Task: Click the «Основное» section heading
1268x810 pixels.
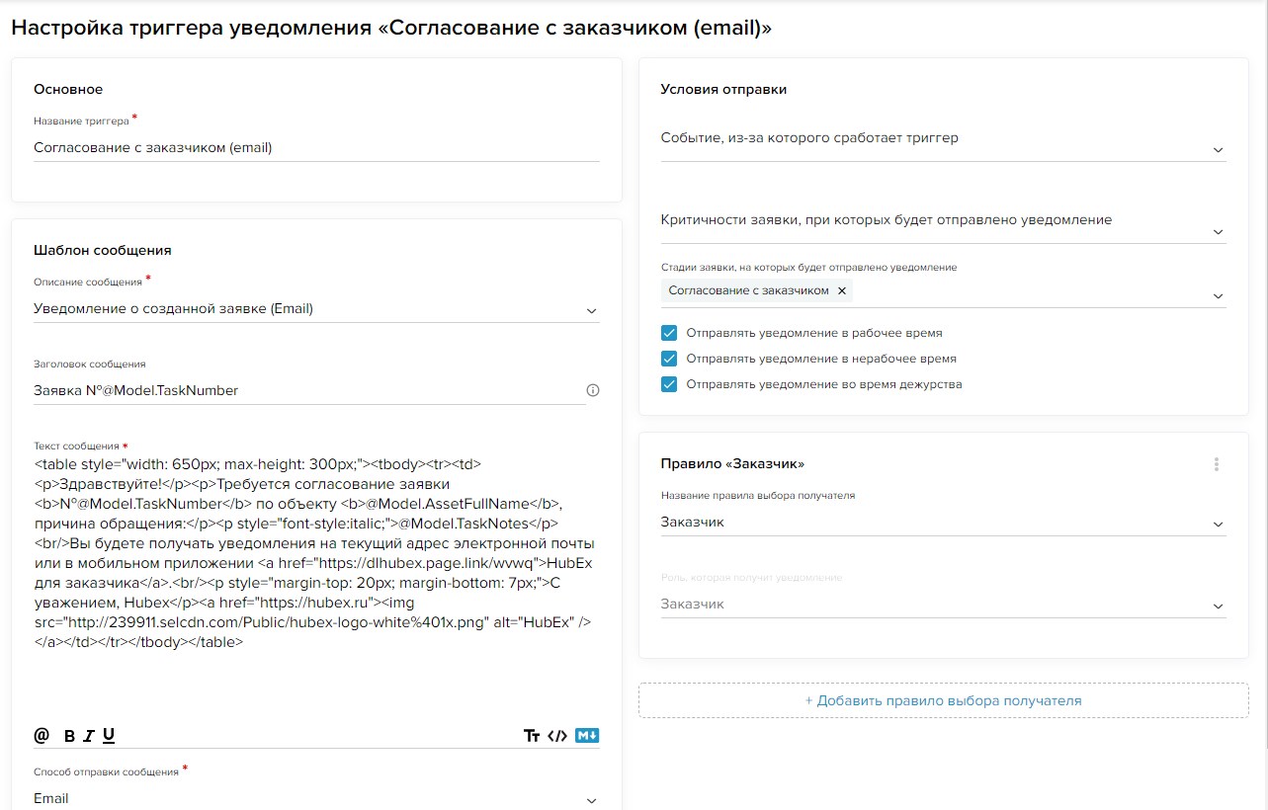Action: 68,89
